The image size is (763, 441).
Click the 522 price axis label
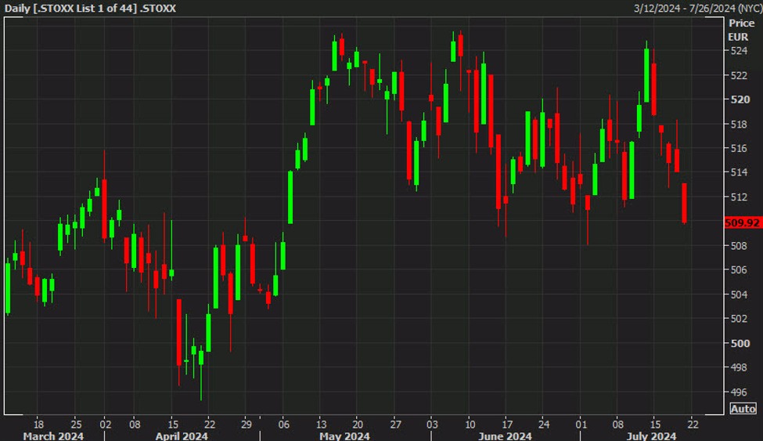[x=739, y=75]
